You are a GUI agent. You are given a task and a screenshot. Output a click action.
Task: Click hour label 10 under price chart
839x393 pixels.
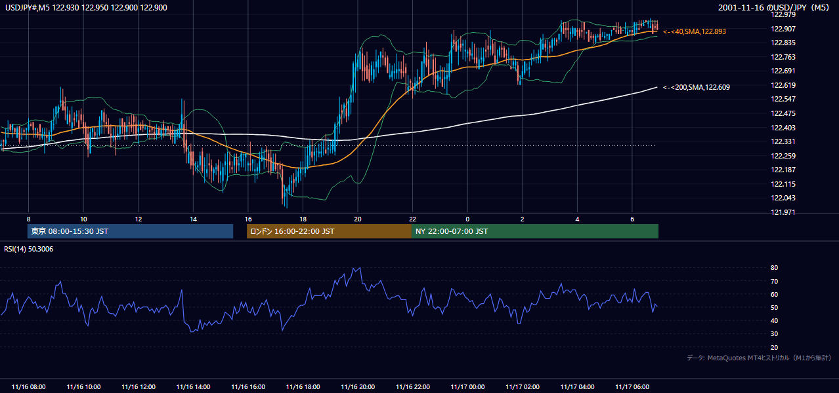[x=83, y=219]
